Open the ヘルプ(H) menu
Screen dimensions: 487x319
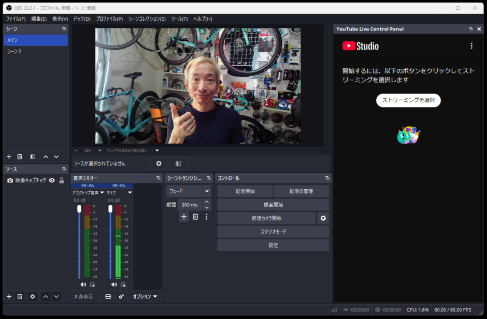[203, 19]
